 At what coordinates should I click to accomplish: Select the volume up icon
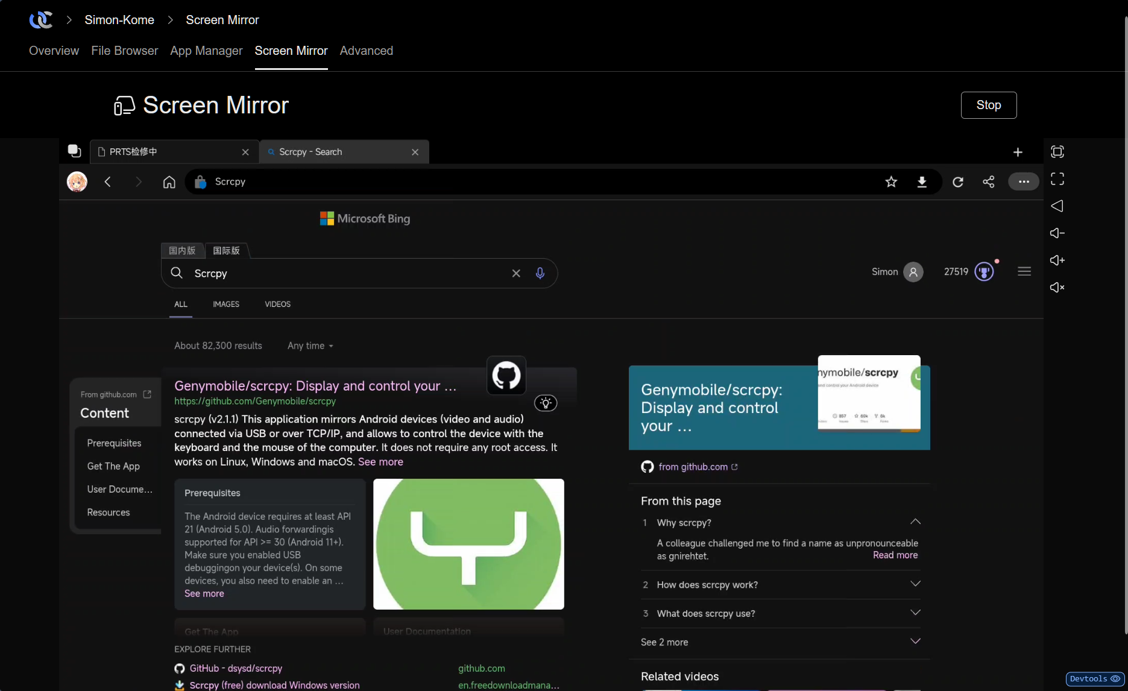1057,260
